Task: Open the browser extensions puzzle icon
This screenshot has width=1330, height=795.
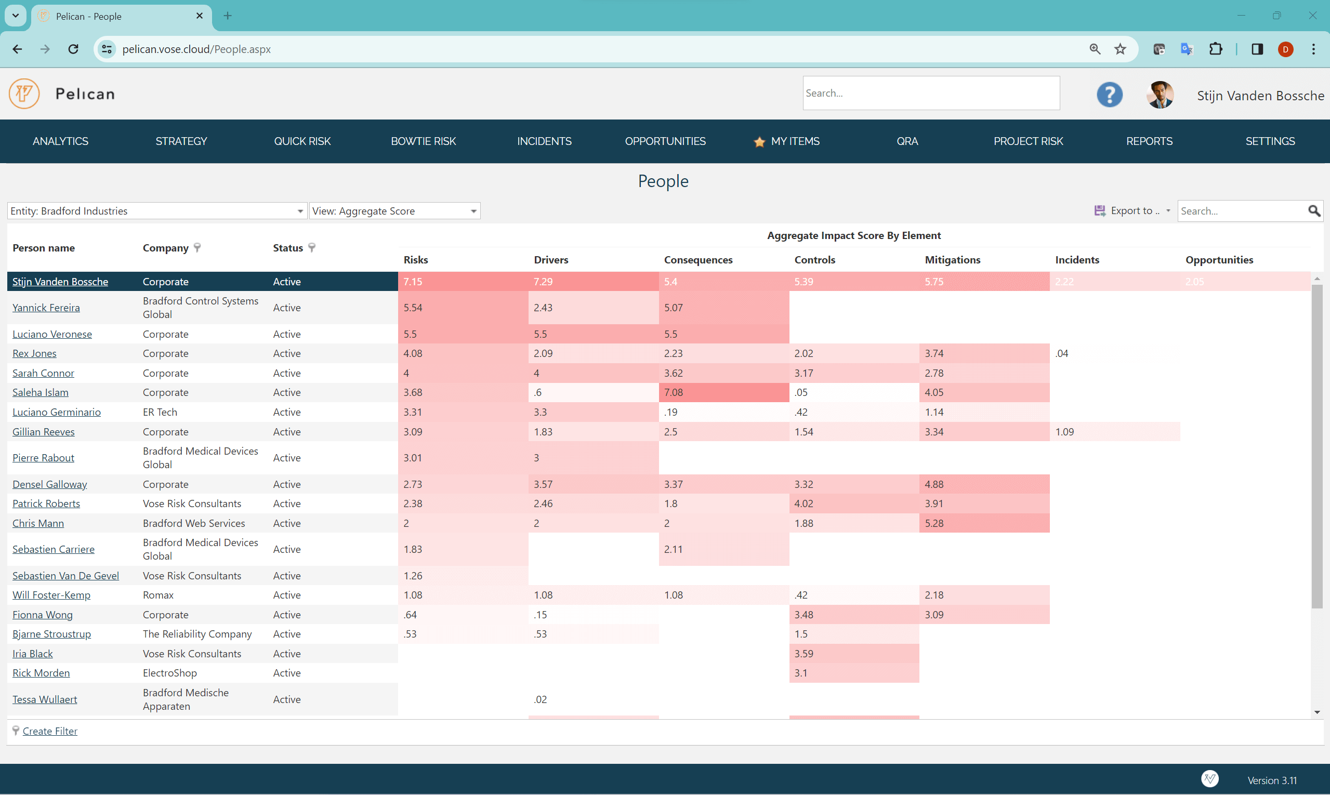Action: [x=1215, y=49]
